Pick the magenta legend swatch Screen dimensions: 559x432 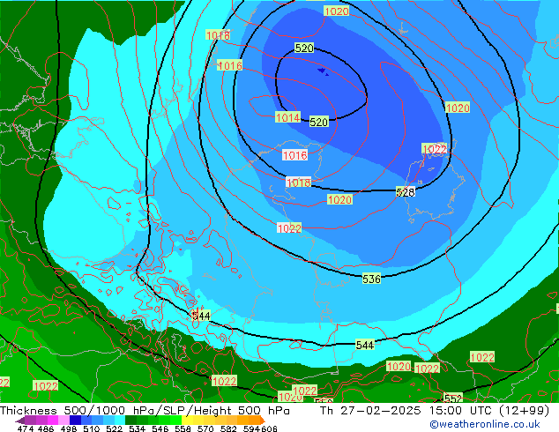(53, 420)
